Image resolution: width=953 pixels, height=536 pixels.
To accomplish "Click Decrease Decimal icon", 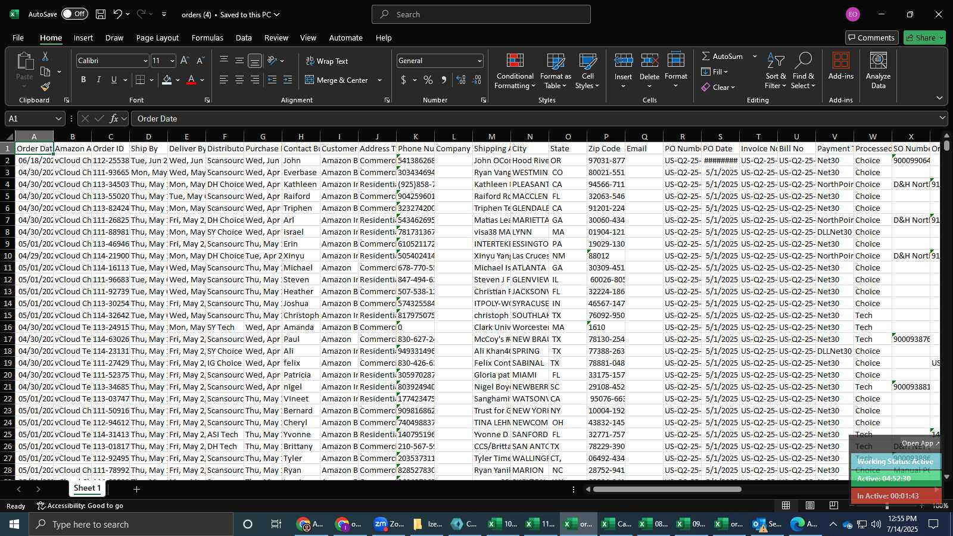I will (x=476, y=80).
